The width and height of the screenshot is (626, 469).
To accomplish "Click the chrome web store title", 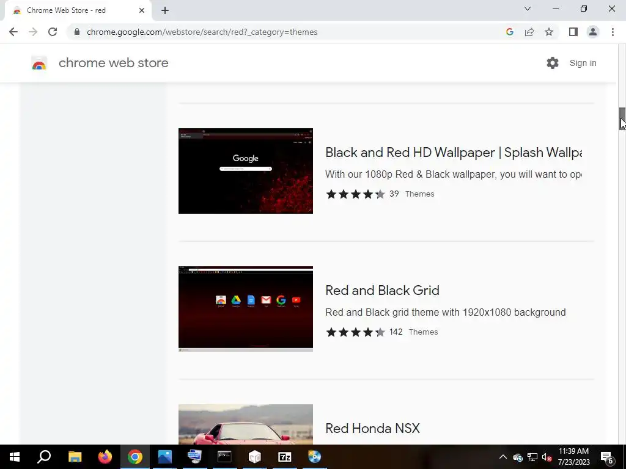I will [x=113, y=63].
